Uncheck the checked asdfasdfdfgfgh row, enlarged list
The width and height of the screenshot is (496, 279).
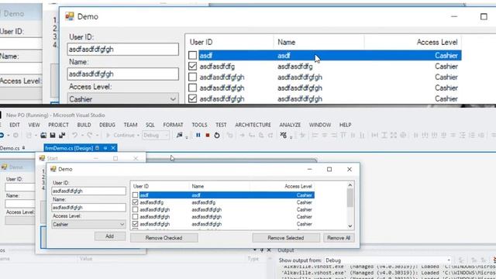192,98
